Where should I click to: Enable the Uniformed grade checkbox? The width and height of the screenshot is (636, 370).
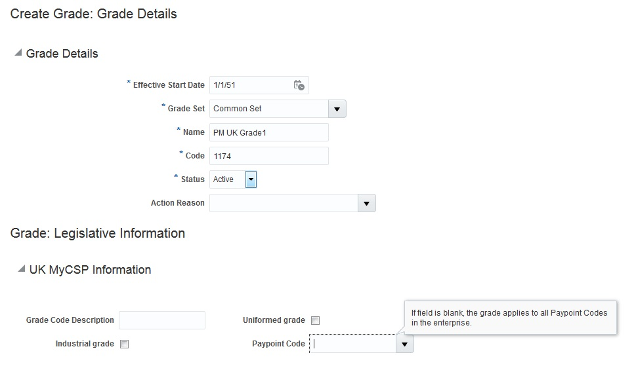316,320
